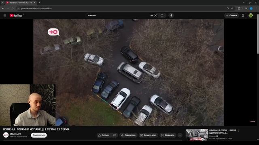This screenshot has width=259, height=145.
Task: Click the video player to pause
Action: click(x=129, y=72)
